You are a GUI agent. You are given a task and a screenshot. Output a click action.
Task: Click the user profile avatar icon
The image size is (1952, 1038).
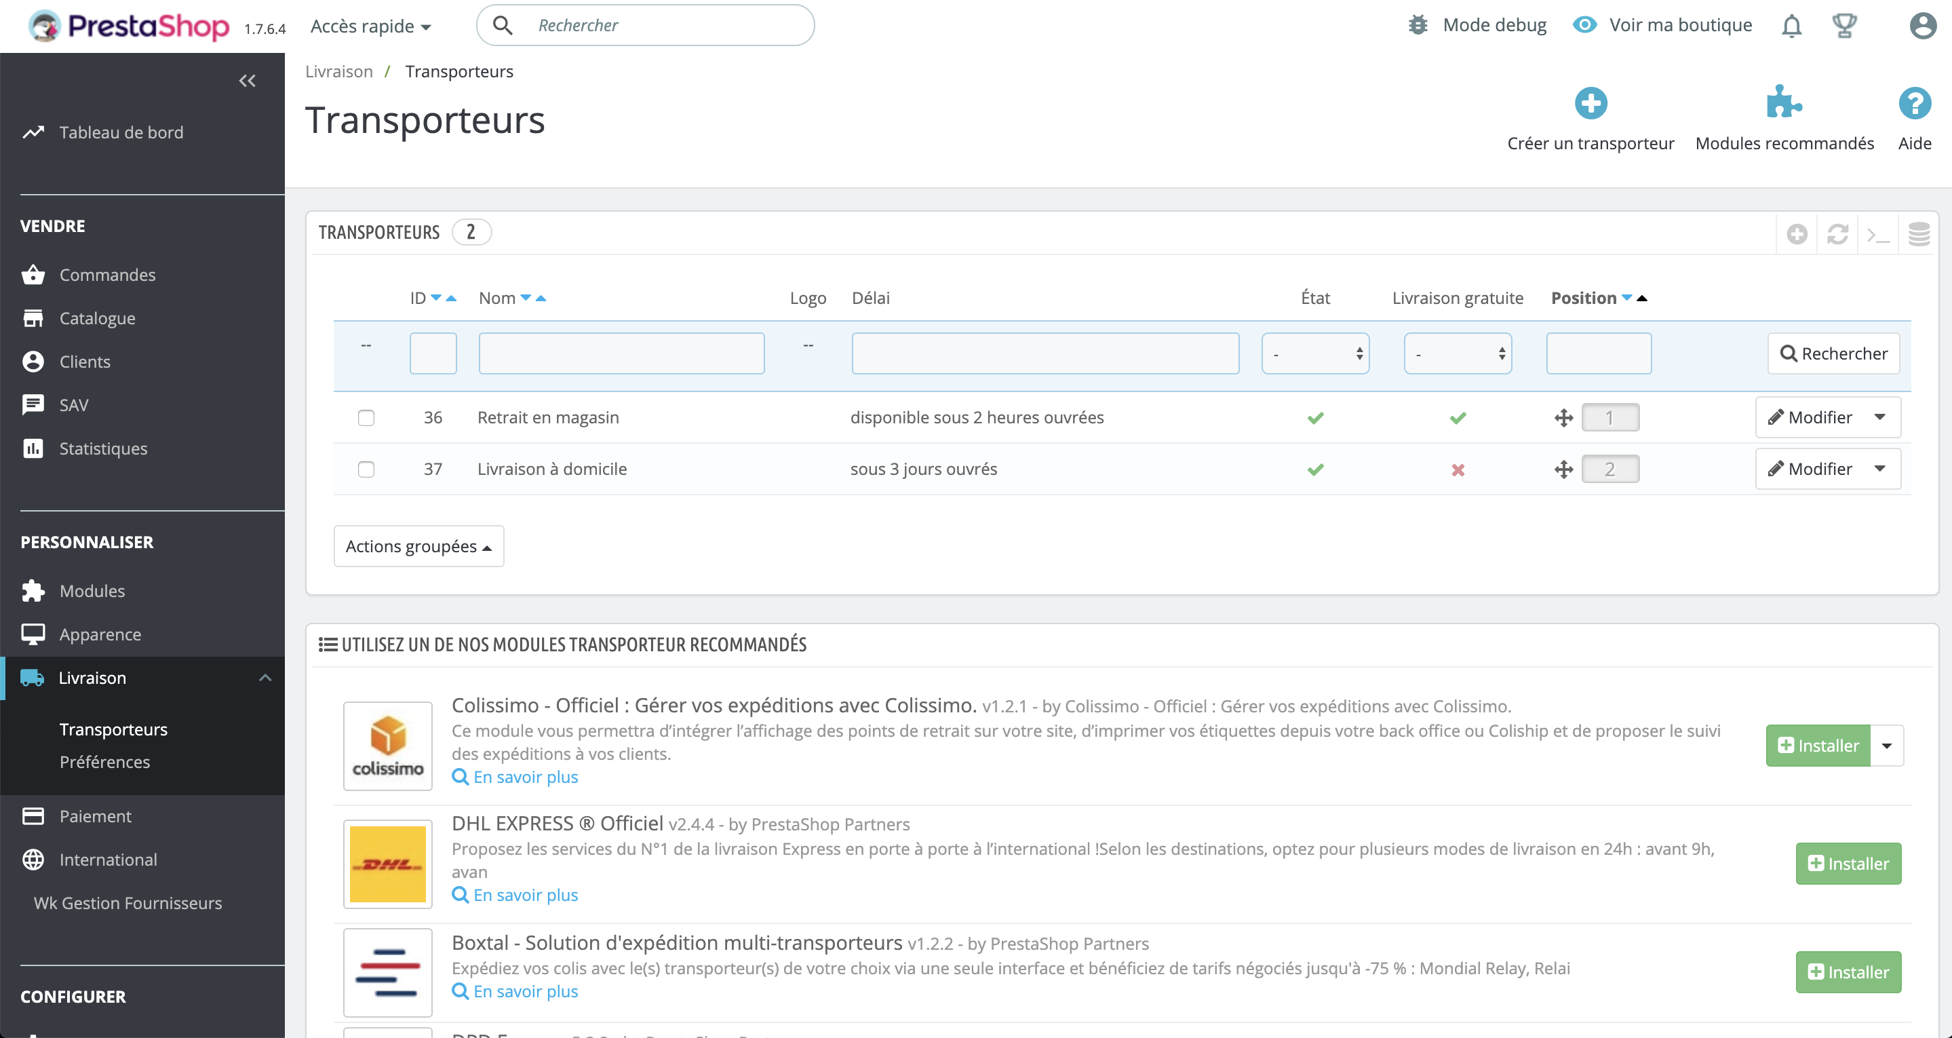click(x=1921, y=26)
